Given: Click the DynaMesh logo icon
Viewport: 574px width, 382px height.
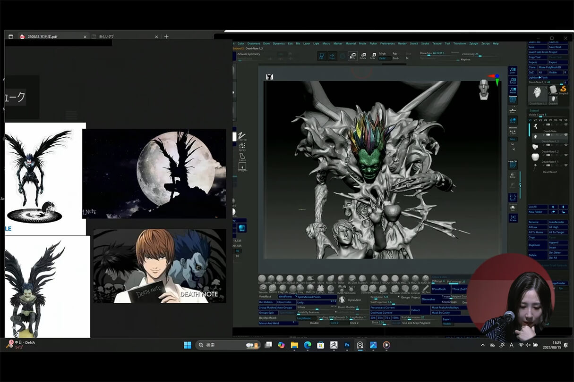Looking at the screenshot, I should pos(343,299).
